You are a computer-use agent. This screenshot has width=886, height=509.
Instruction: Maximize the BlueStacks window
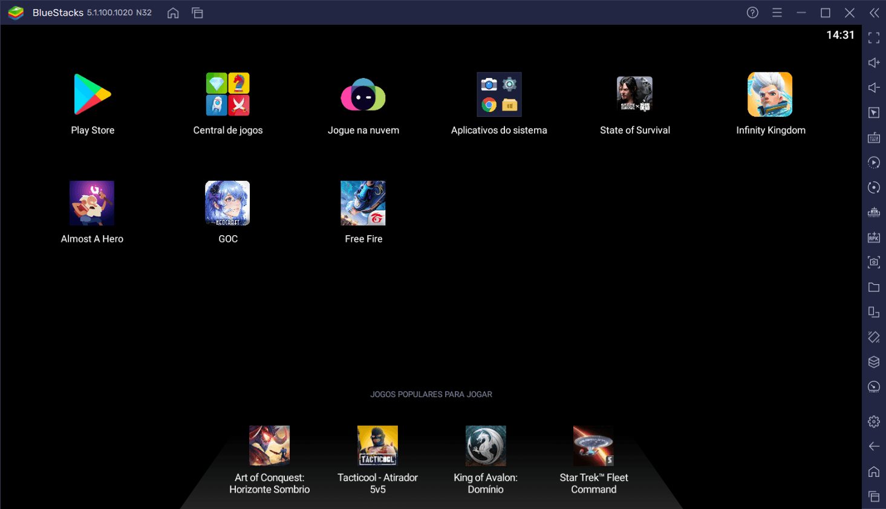point(826,12)
